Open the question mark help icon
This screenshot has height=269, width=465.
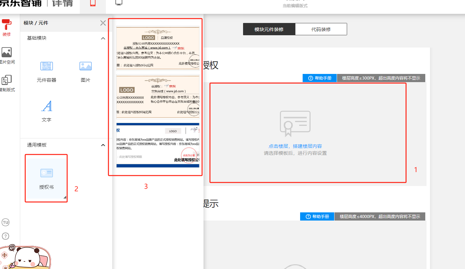6,236
